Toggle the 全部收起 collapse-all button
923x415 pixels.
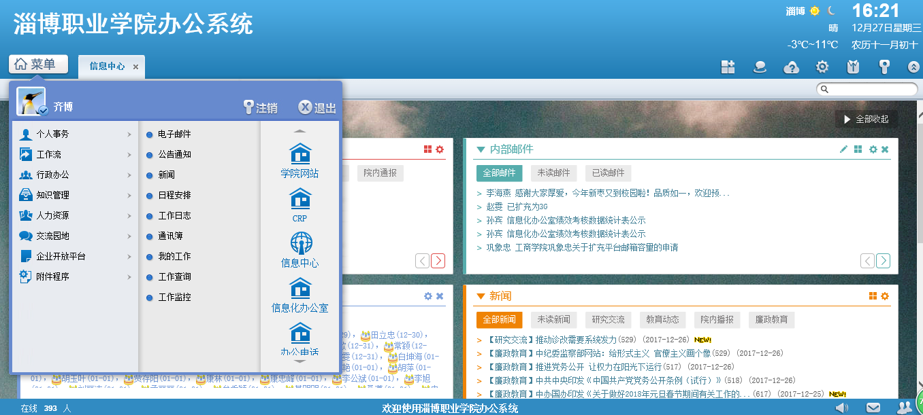(866, 119)
